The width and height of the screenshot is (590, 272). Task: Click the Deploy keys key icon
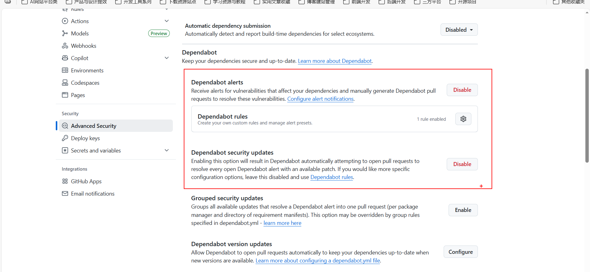(x=65, y=138)
